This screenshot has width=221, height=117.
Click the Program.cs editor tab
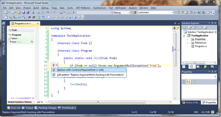pos(21,23)
